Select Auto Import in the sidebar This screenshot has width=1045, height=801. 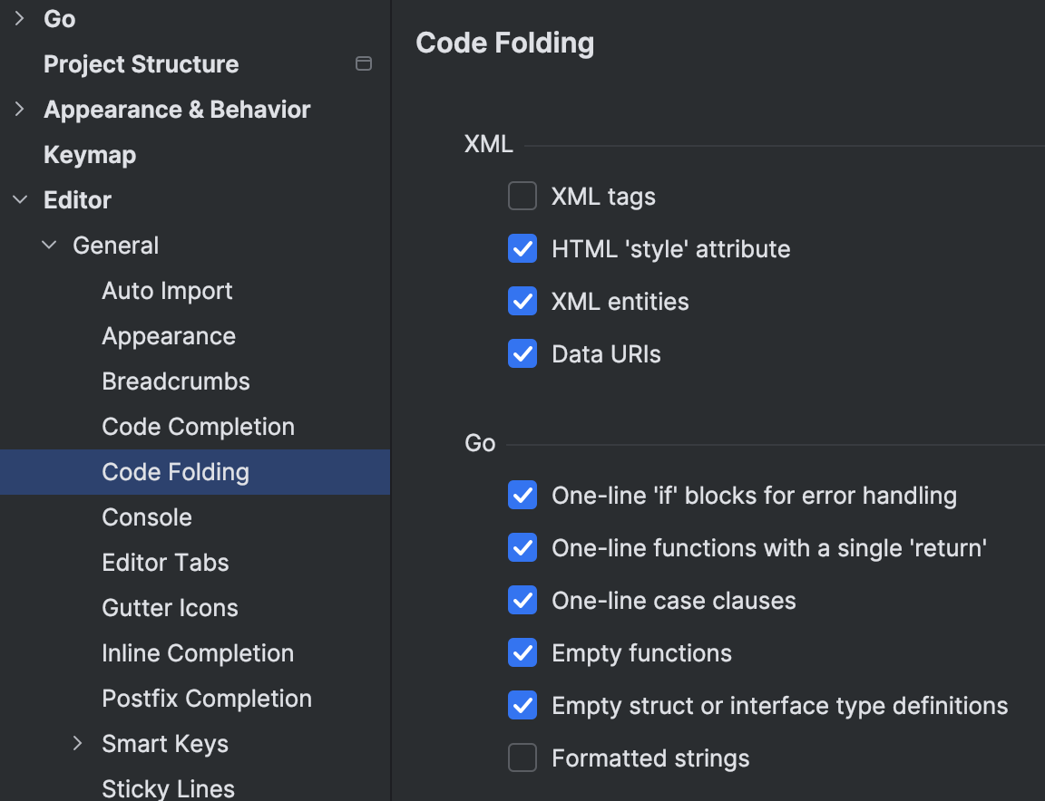click(167, 291)
